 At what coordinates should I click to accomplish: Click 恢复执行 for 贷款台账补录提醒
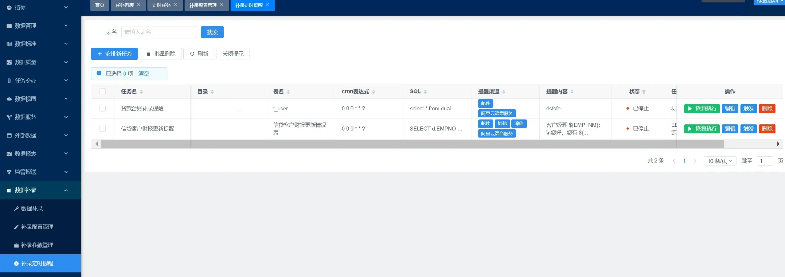702,109
